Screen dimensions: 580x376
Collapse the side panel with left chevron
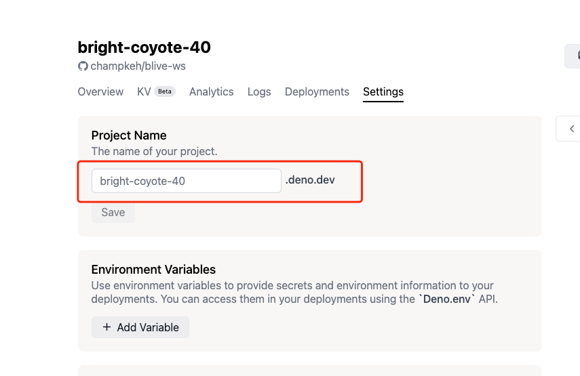coord(571,129)
